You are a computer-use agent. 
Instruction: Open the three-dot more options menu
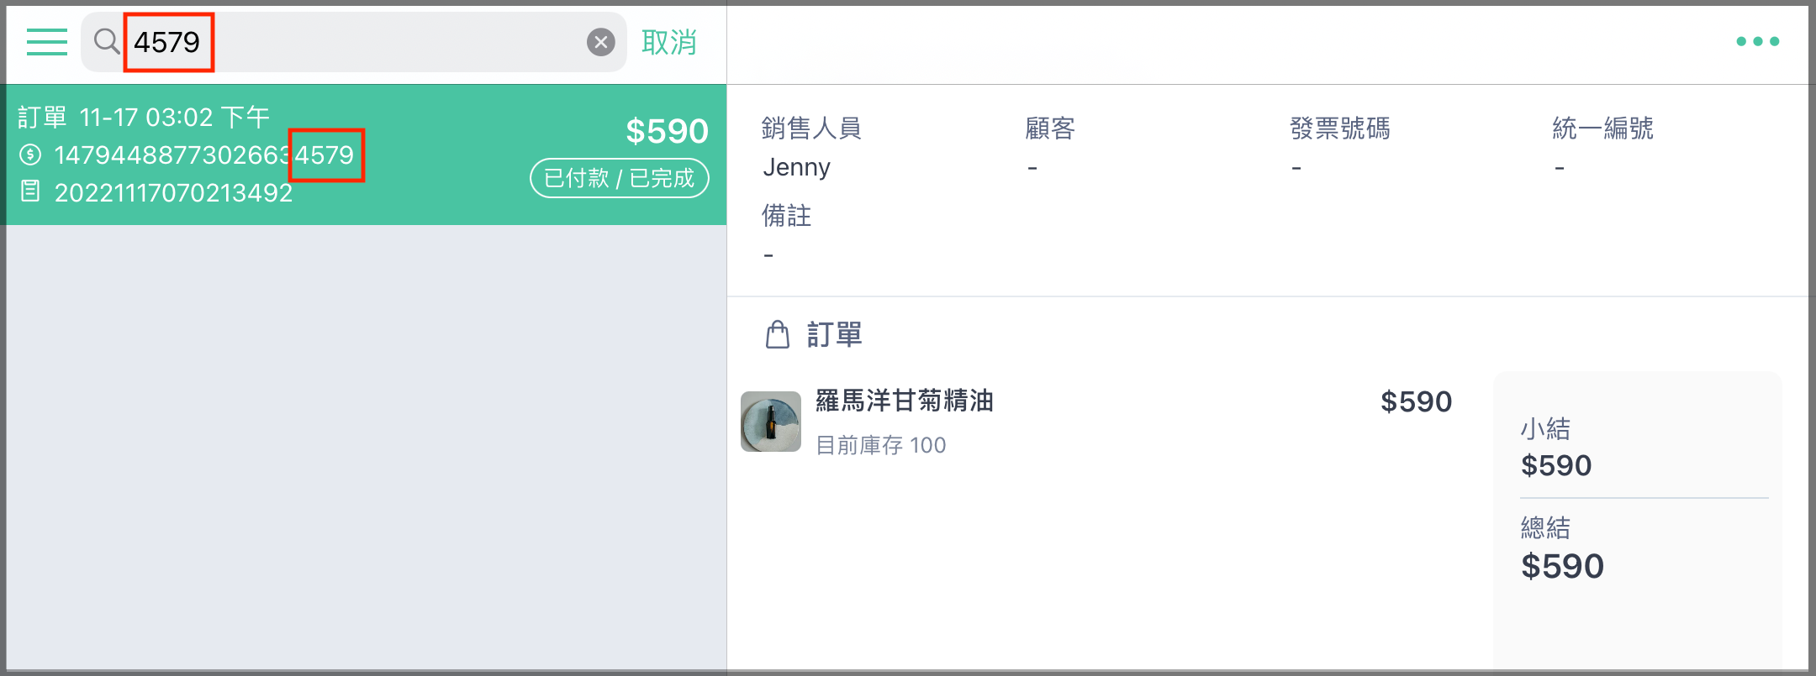(x=1757, y=41)
